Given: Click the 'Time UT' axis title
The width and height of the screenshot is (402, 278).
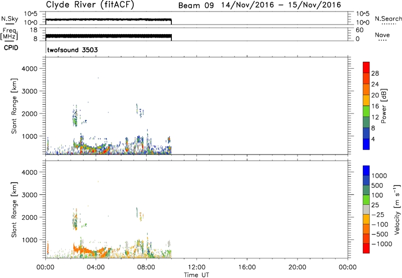Looking at the screenshot, I should pos(196,275).
